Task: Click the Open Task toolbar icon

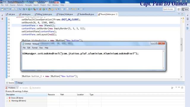Action: click(53, 9)
